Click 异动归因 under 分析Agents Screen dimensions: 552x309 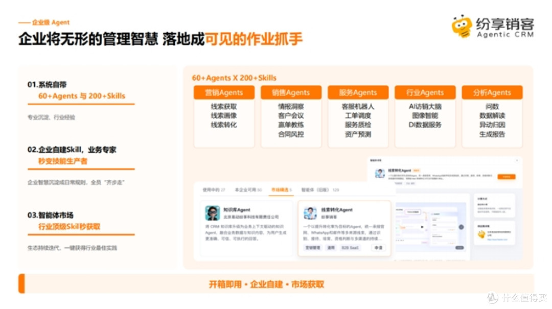point(492,125)
